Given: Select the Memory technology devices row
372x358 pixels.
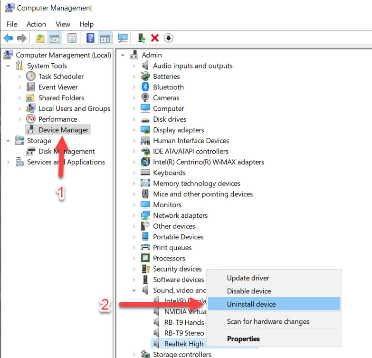Looking at the screenshot, I should 197,183.
